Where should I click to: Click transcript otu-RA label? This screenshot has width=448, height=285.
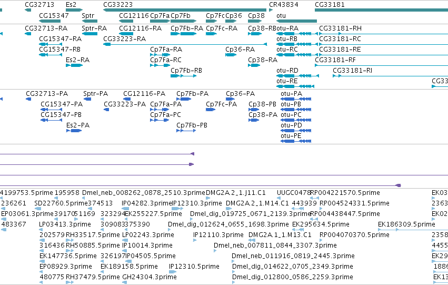pyautogui.click(x=287, y=28)
